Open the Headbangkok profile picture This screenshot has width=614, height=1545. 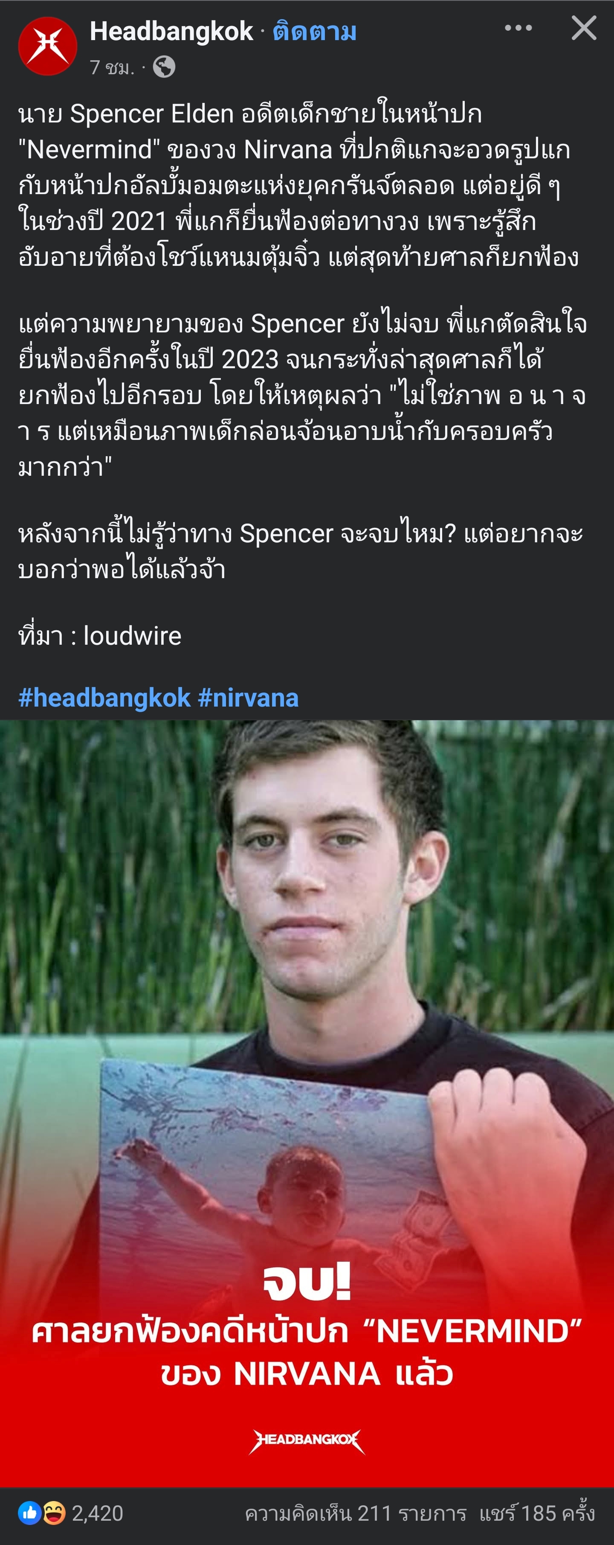[47, 46]
